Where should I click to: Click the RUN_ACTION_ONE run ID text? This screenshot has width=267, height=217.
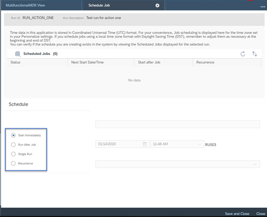38,18
